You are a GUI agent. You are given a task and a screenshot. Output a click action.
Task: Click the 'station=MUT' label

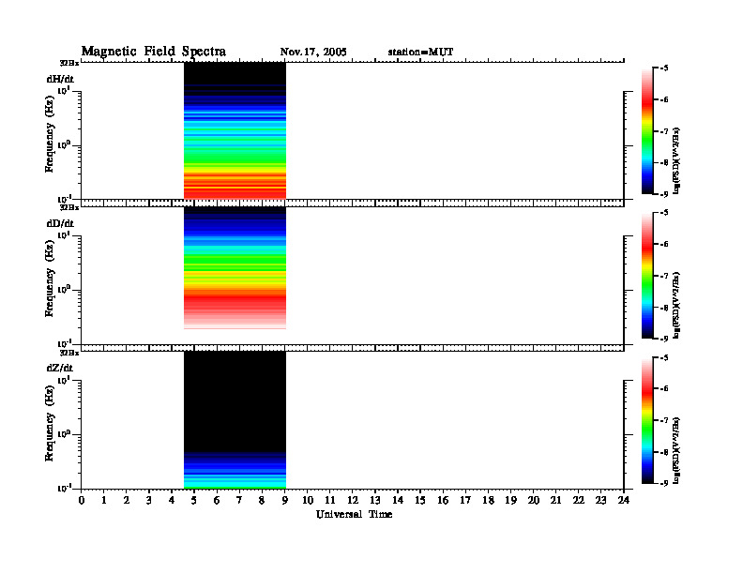(421, 52)
